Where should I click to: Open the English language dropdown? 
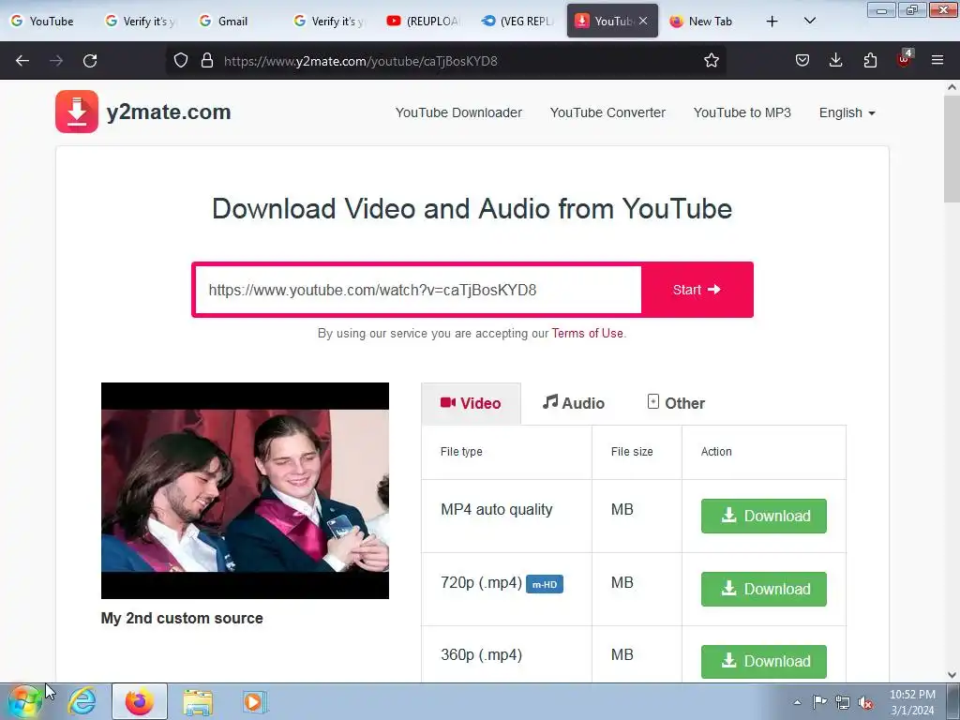point(847,112)
